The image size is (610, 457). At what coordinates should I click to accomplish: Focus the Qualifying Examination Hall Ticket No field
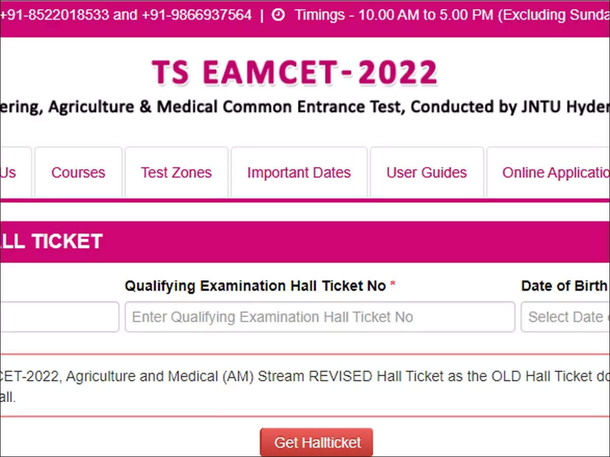(x=320, y=317)
